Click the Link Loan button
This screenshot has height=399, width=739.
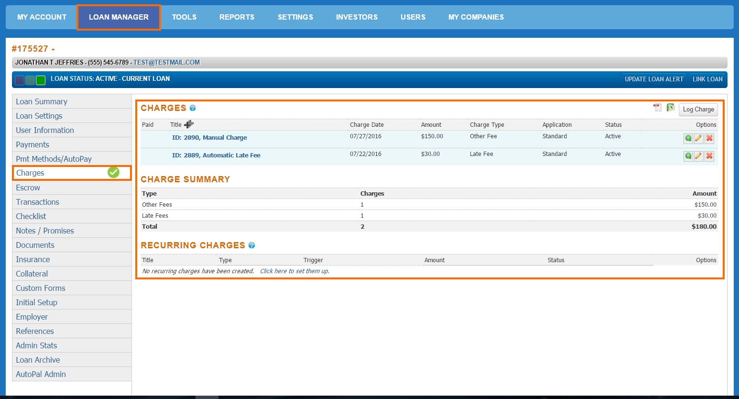click(x=707, y=79)
